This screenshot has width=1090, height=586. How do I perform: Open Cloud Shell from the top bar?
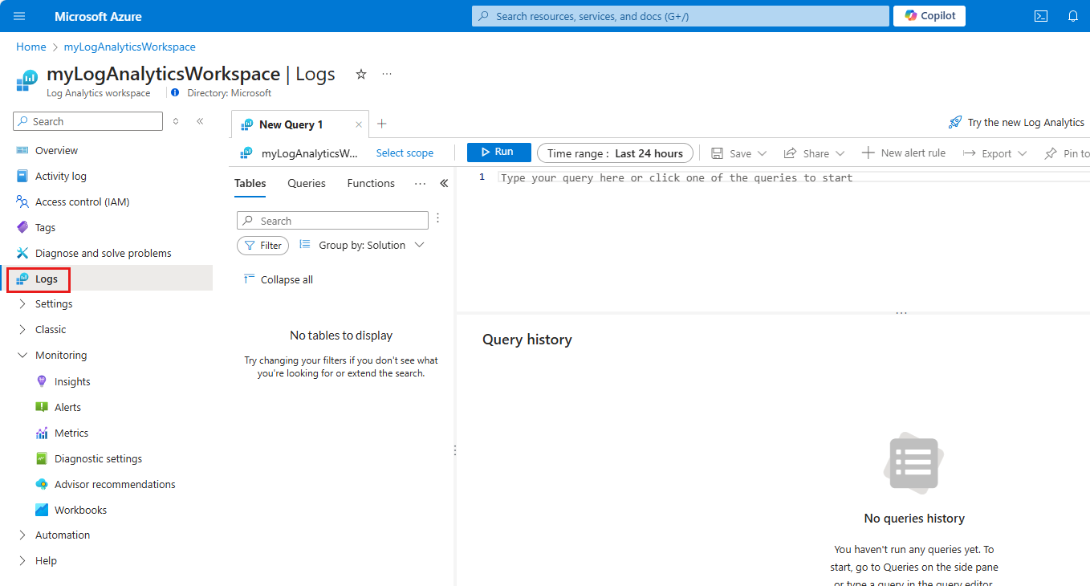point(1040,16)
